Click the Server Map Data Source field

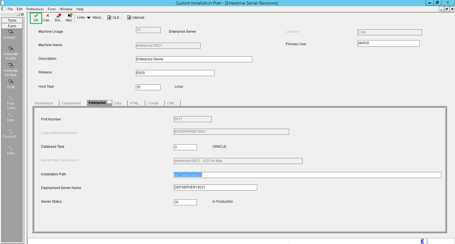click(x=238, y=161)
